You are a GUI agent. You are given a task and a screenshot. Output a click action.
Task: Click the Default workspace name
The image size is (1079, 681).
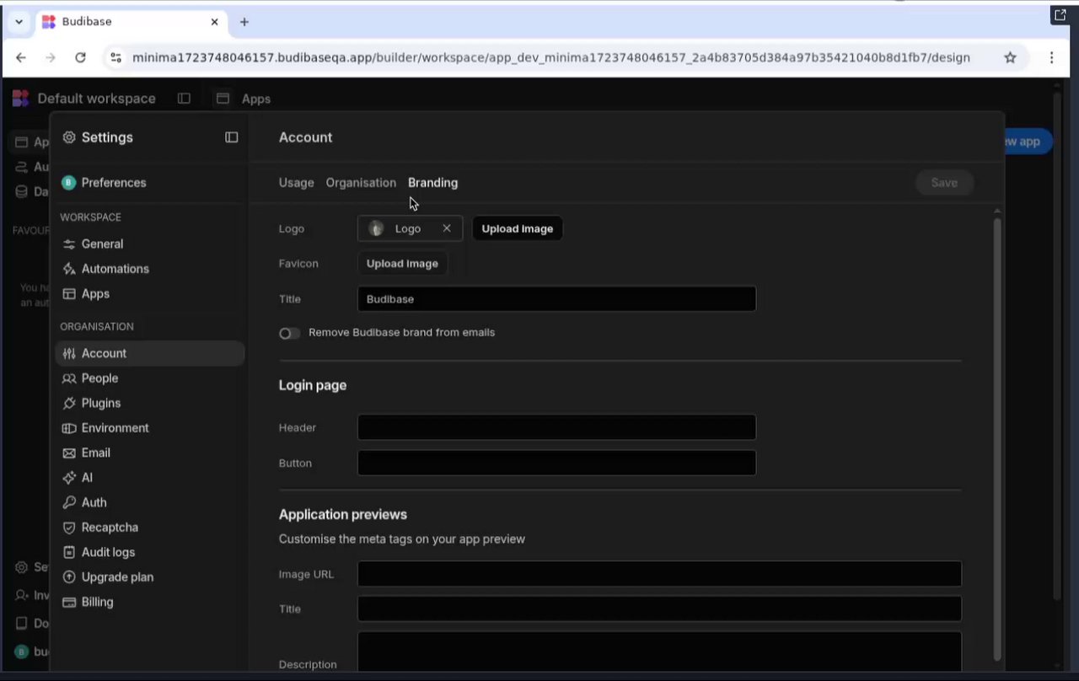click(x=96, y=99)
